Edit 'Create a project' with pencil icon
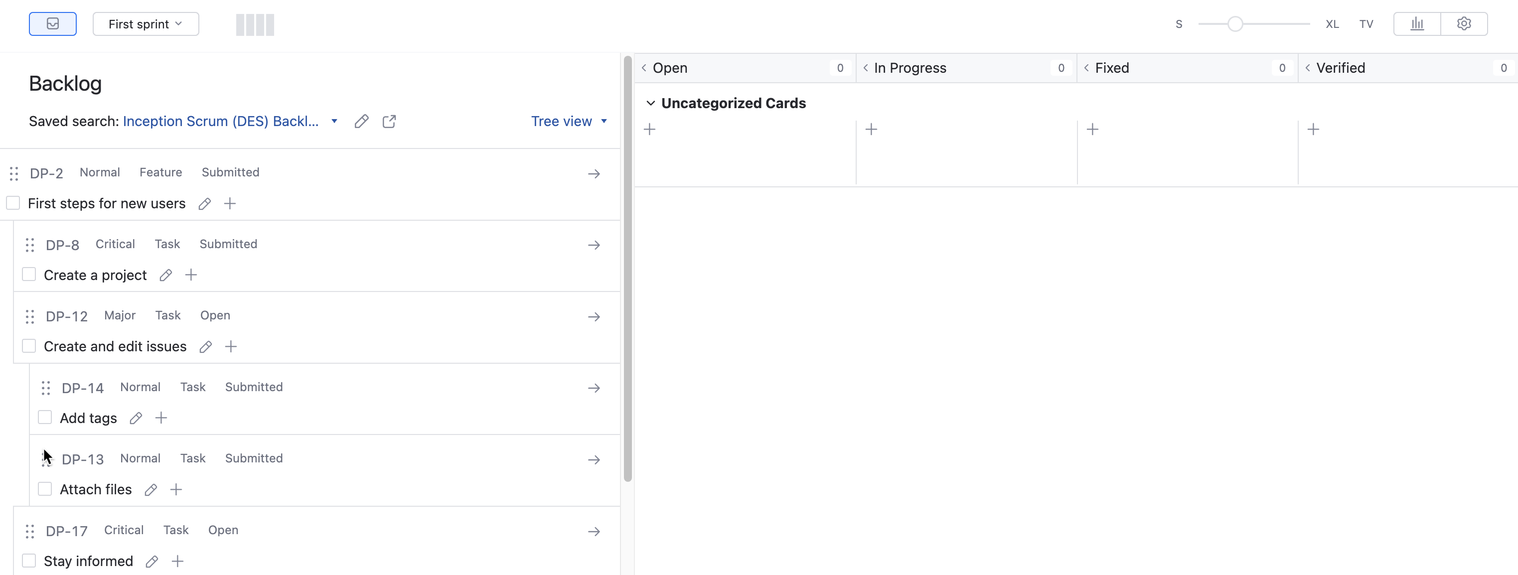Viewport: 1518px width, 575px height. (165, 275)
